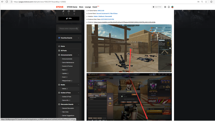Open the Store menu item
The height and width of the screenshot is (121, 215).
pos(81,7)
